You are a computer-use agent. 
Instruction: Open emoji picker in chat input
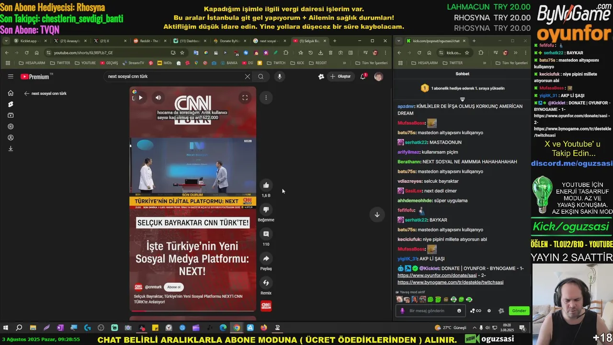tap(459, 310)
